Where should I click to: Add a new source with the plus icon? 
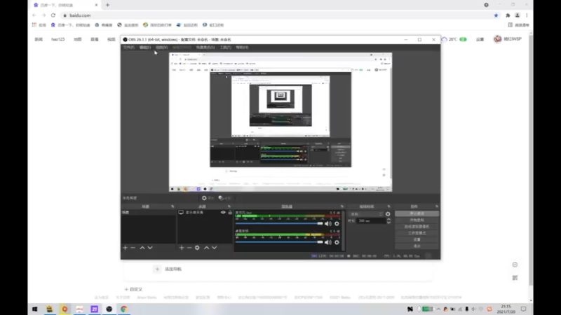point(182,248)
